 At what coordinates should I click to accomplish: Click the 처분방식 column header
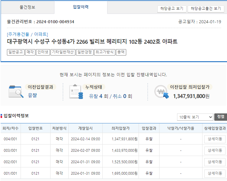59,128
